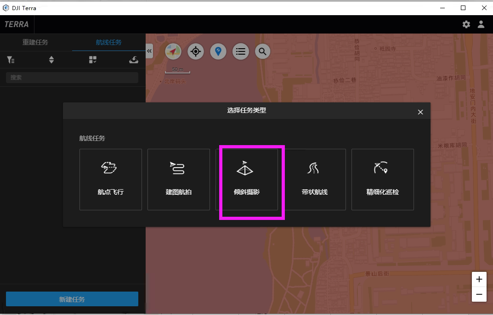
Task: Select the 建图航拍 mapping mission type
Action: click(178, 179)
